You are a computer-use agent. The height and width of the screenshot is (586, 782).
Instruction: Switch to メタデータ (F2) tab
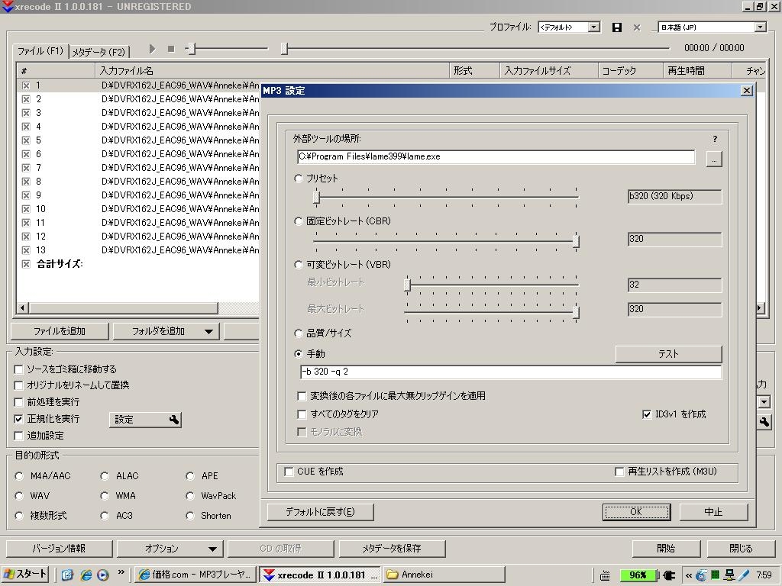pyautogui.click(x=99, y=52)
